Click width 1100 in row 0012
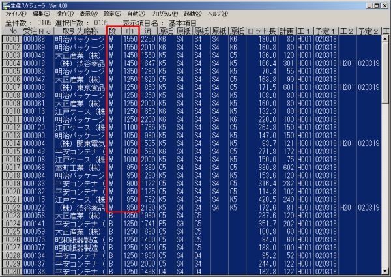 [x=130, y=127]
